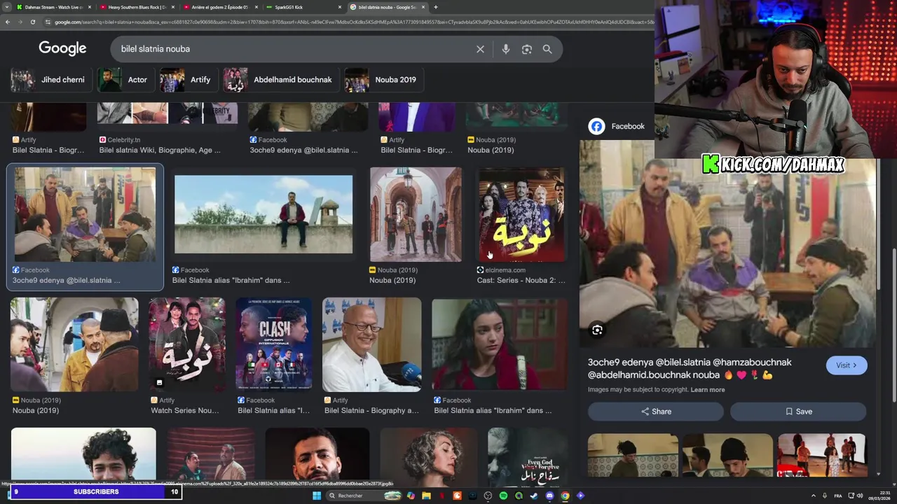Search inside the preview image with lens icon
The image size is (897, 504).
pos(597,330)
